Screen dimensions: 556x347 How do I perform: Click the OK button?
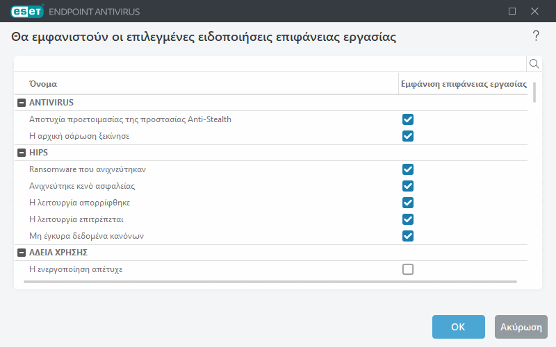tap(458, 327)
